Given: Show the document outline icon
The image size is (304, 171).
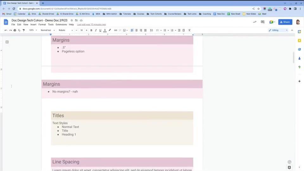Looking at the screenshot, I should (x=7, y=42).
